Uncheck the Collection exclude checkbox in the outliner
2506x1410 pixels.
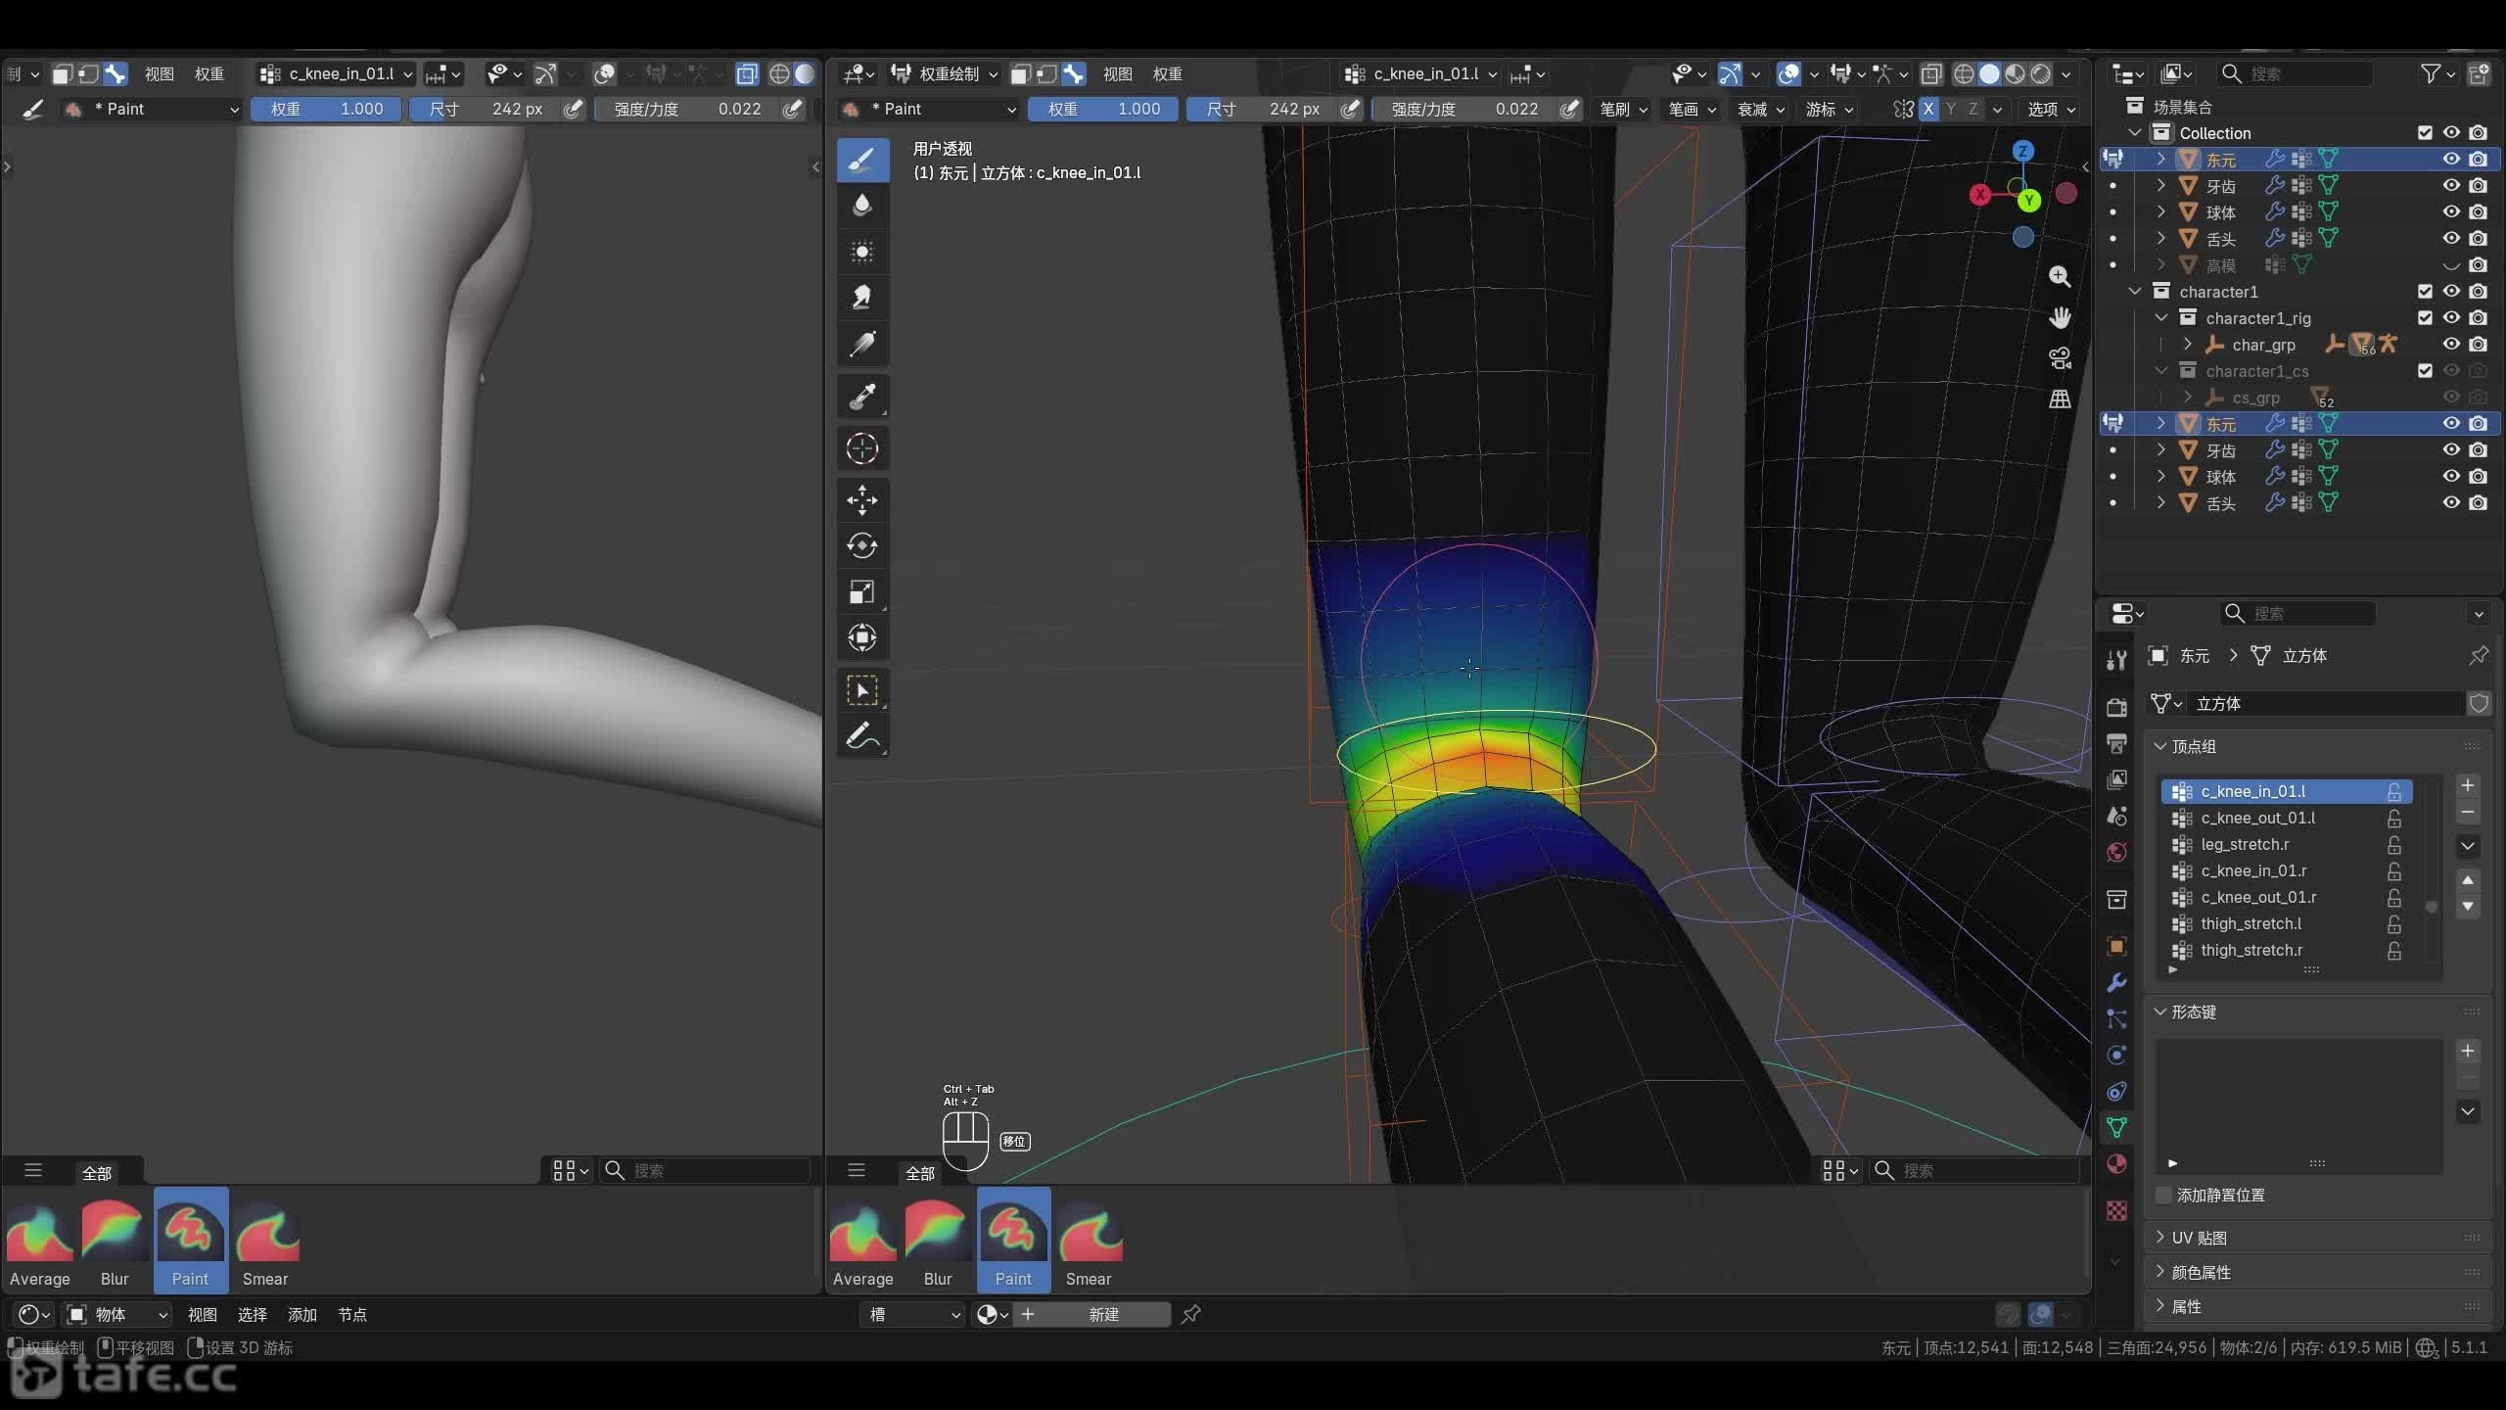coord(2425,133)
